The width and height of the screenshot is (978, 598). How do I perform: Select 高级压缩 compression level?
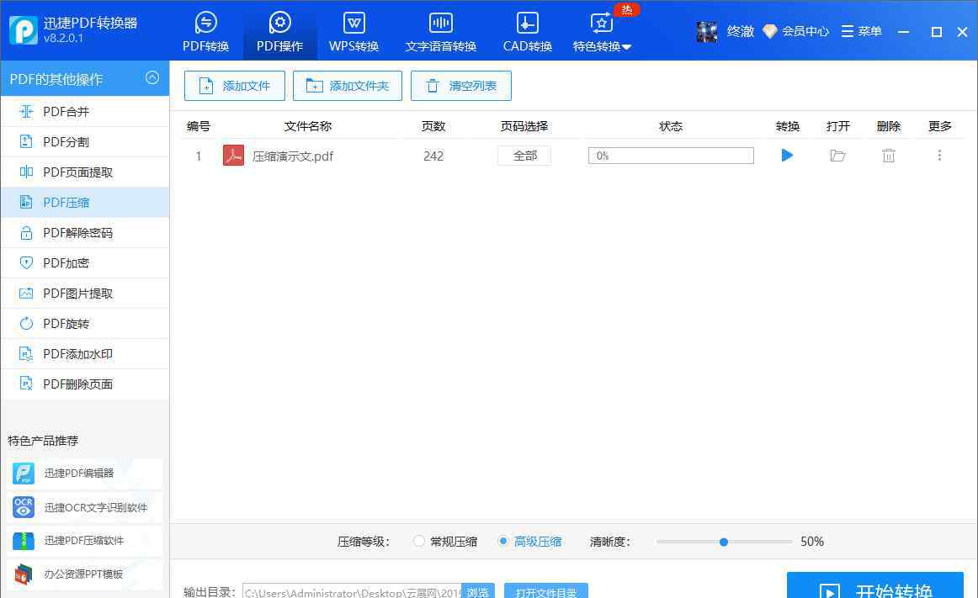click(x=503, y=542)
